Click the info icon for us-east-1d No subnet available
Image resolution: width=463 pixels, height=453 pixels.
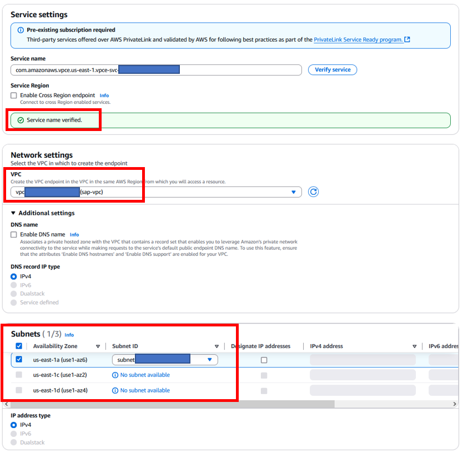[x=115, y=390]
